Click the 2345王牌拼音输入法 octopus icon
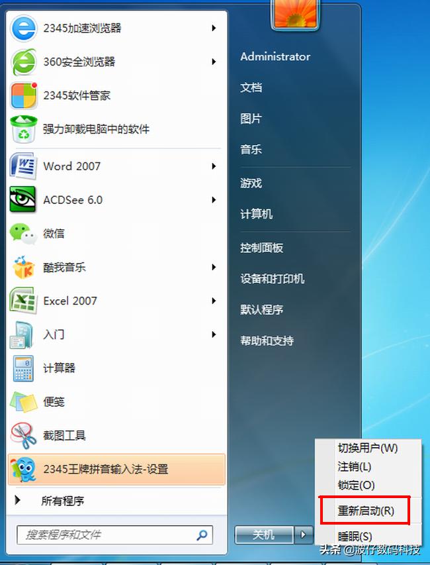This screenshot has height=565, width=430. (23, 469)
